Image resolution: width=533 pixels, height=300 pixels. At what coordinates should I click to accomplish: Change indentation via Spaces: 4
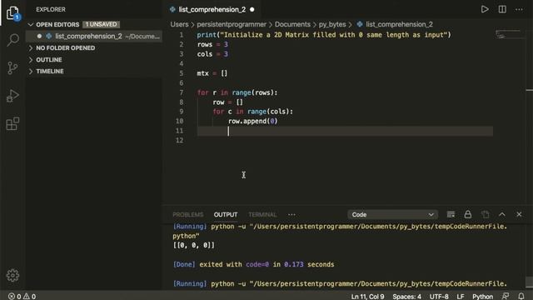[406, 297]
